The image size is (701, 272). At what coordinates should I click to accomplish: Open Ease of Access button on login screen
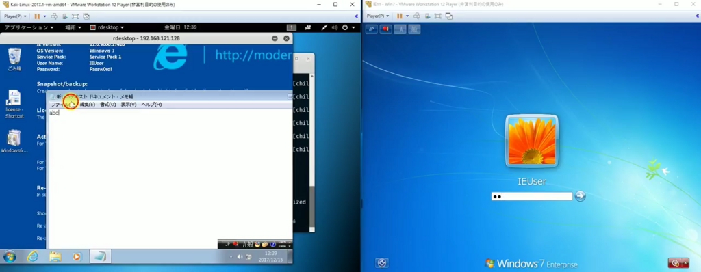pyautogui.click(x=381, y=263)
